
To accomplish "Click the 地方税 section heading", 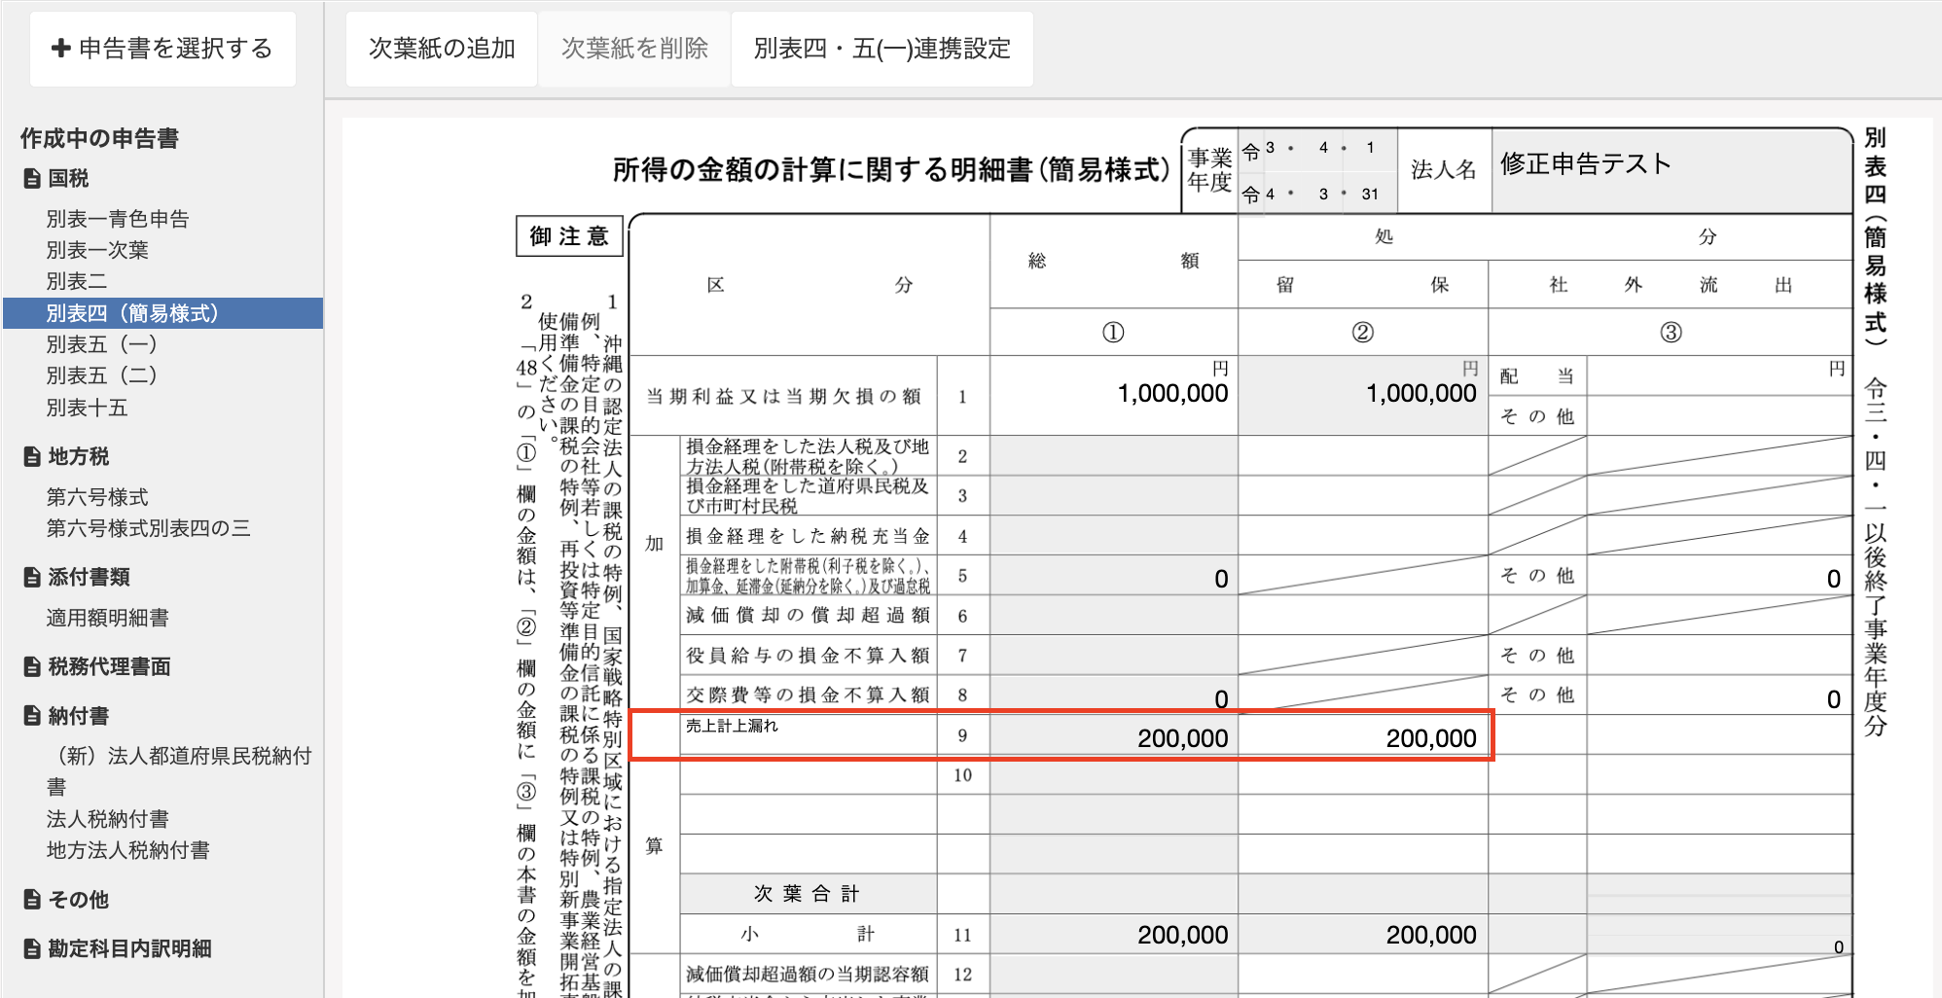I will coord(79,457).
